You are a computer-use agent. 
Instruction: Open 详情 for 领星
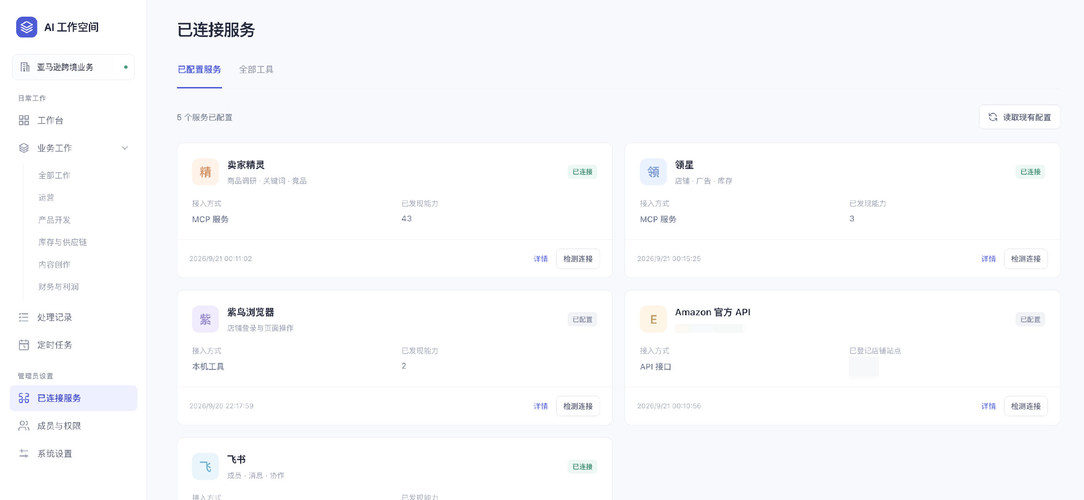tap(988, 259)
